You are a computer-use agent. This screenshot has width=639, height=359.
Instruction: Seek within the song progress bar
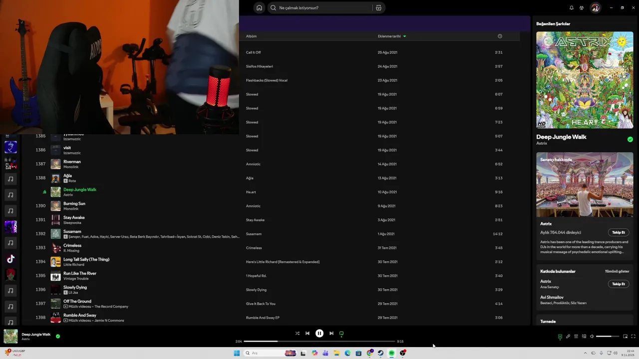pyautogui.click(x=319, y=341)
